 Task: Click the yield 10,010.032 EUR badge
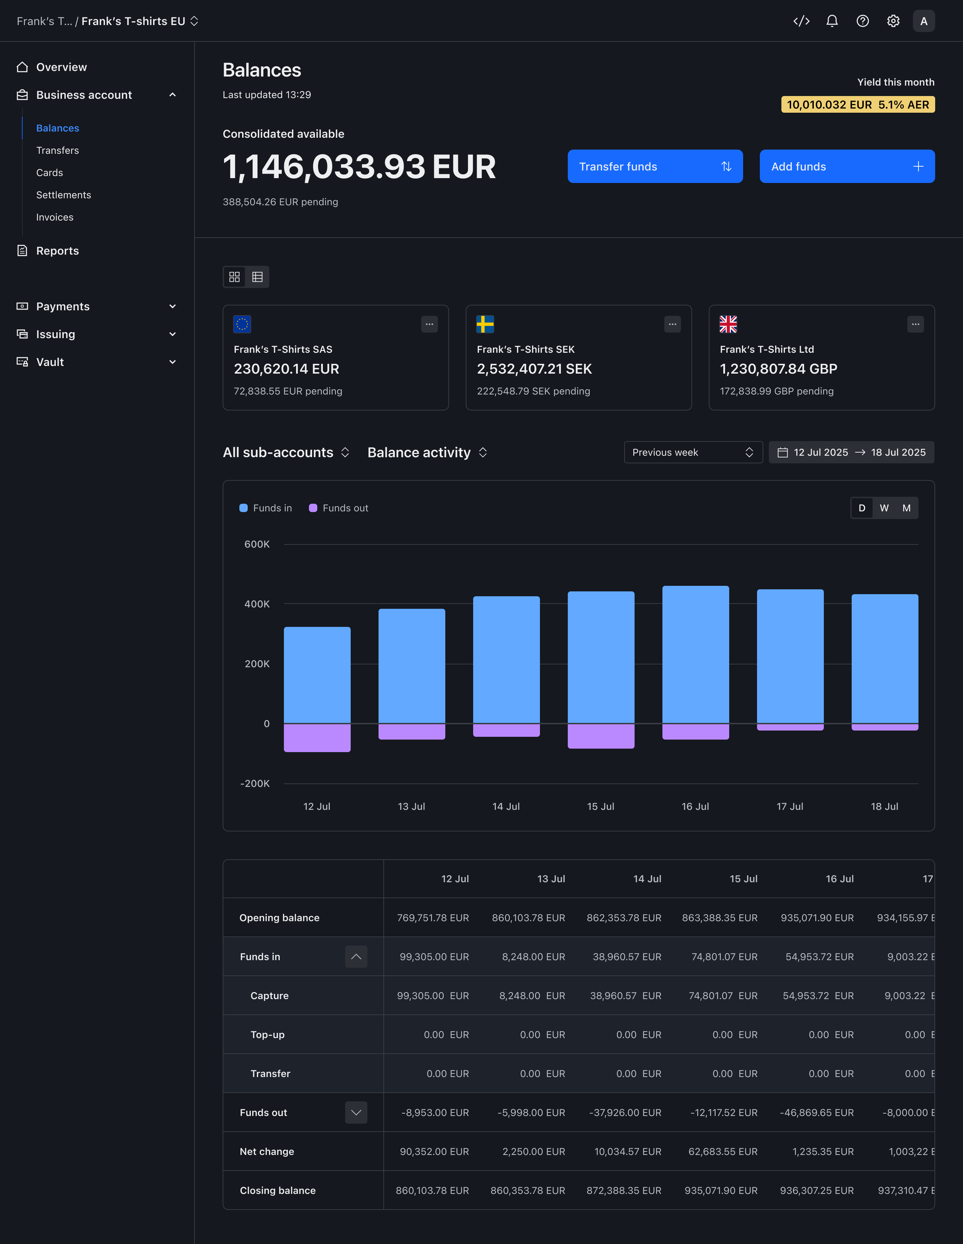point(858,105)
